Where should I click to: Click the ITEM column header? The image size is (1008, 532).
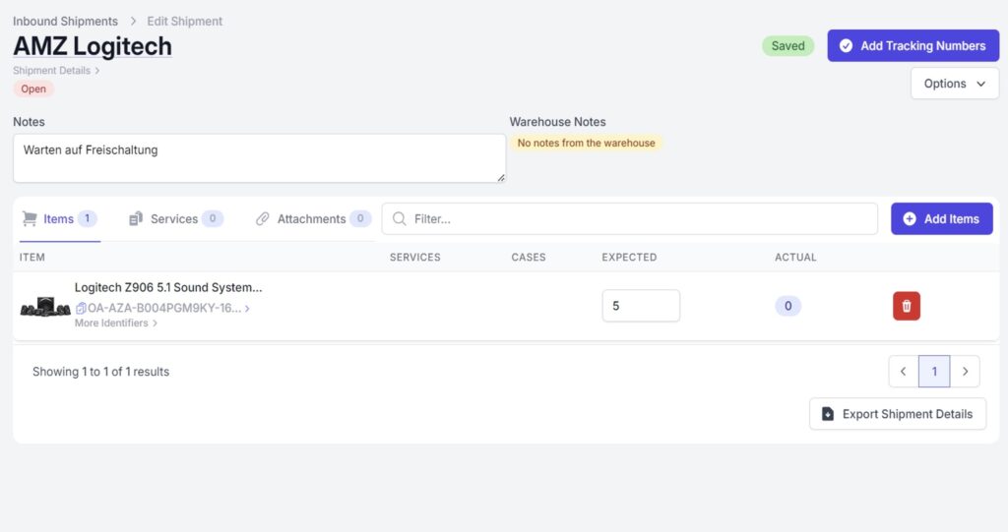tap(32, 257)
